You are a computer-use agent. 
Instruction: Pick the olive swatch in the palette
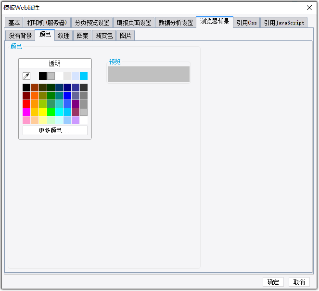click(43, 96)
